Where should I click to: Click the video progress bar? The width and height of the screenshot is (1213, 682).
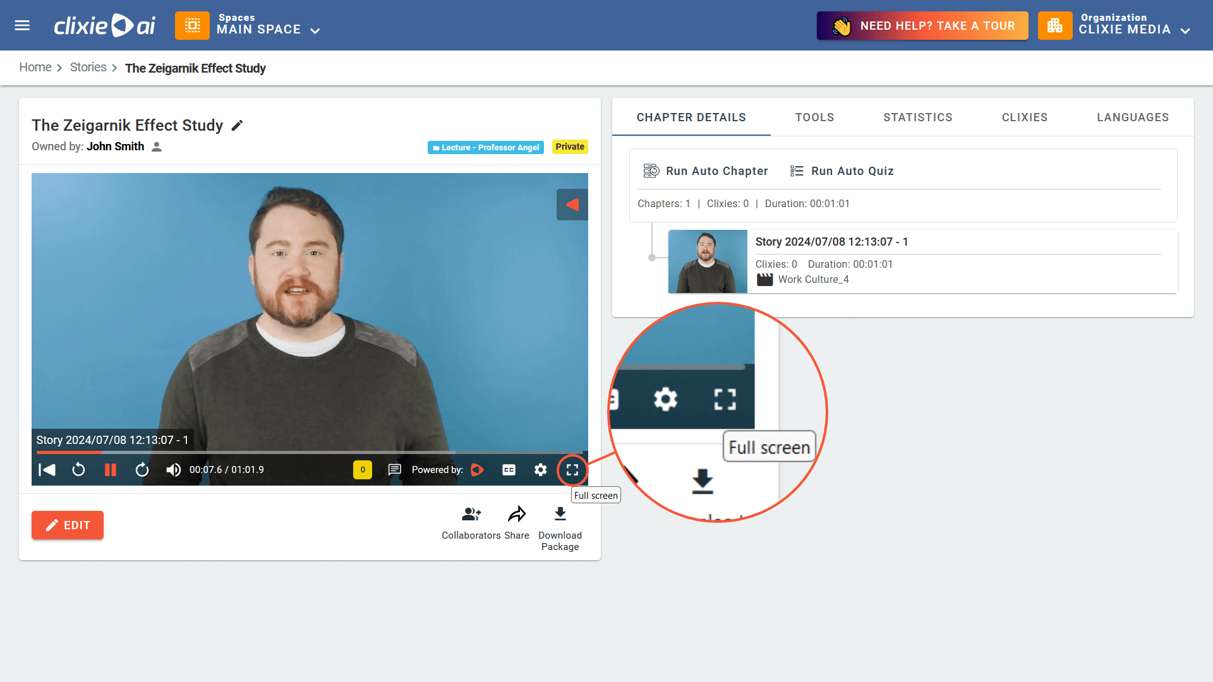click(x=310, y=452)
